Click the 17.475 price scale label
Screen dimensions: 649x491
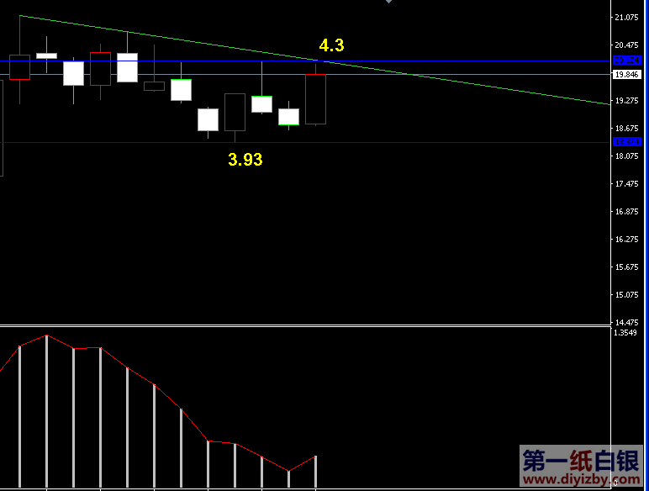626,184
